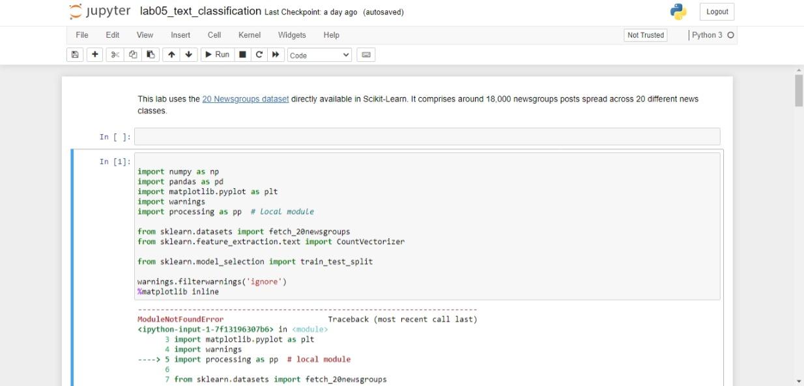Click the import cell code editor
The image size is (804, 386).
(x=427, y=227)
